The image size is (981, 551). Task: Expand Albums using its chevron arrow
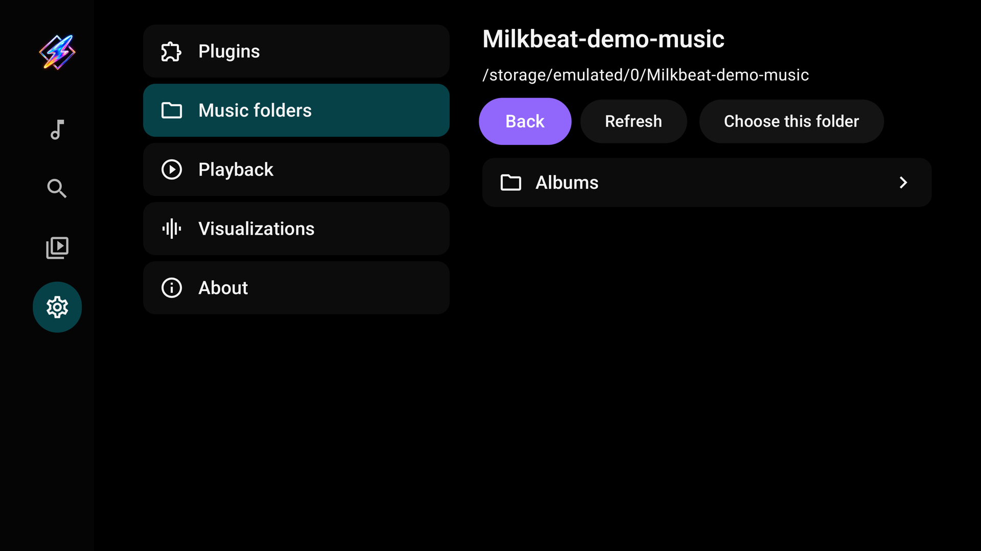coord(903,183)
